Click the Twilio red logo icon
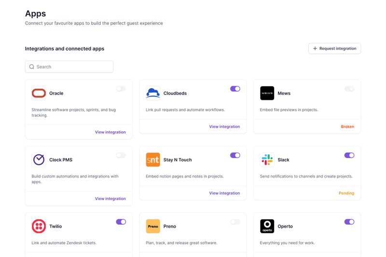This screenshot has width=386, height=257. coord(39,226)
